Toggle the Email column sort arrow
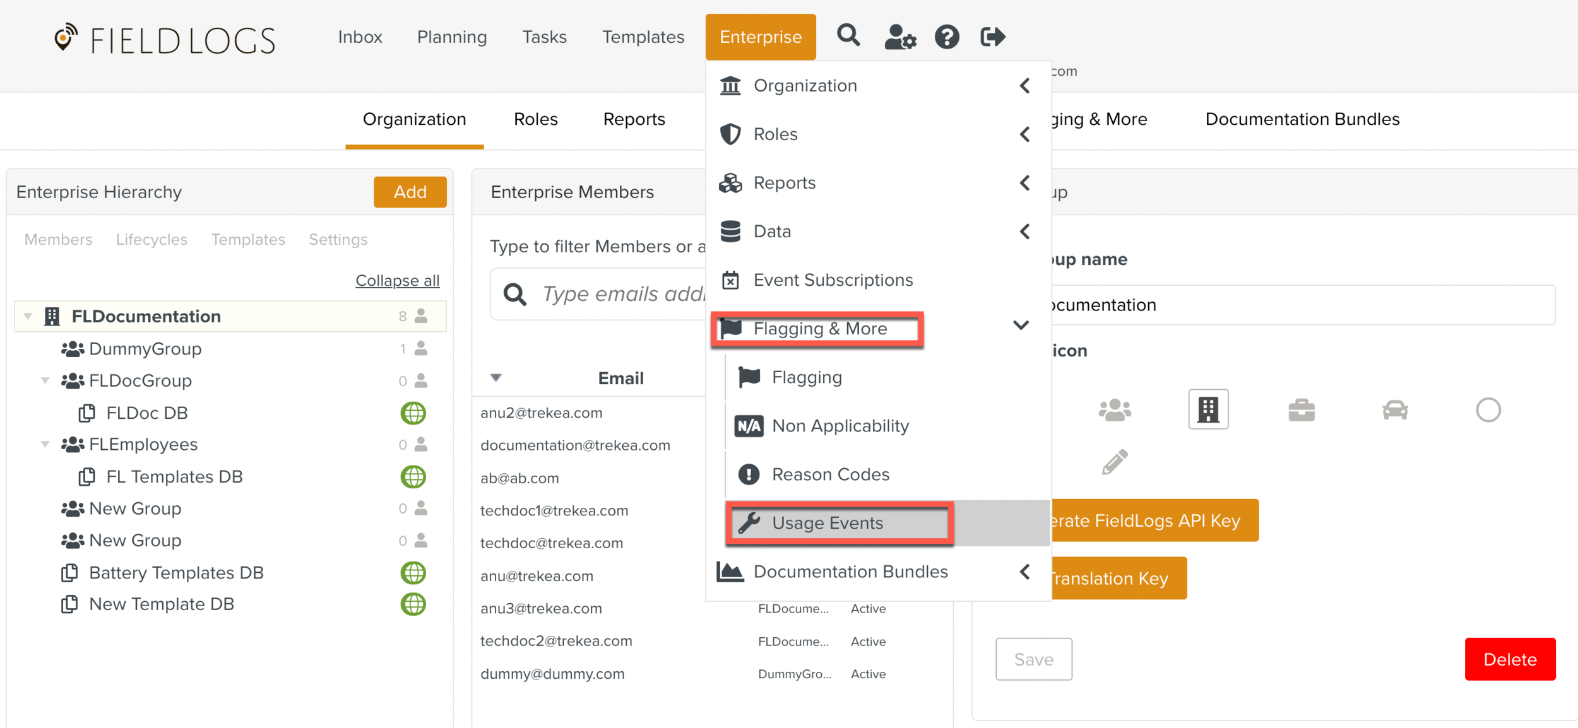The image size is (1578, 728). (496, 378)
